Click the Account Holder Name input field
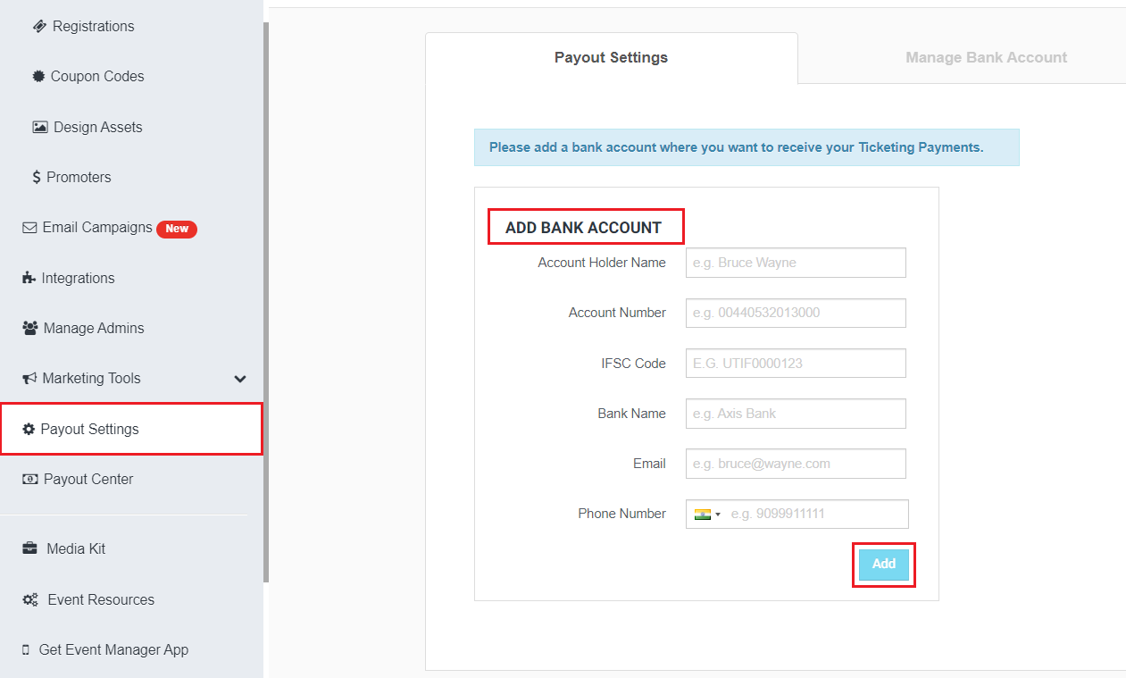Image resolution: width=1126 pixels, height=678 pixels. (795, 262)
